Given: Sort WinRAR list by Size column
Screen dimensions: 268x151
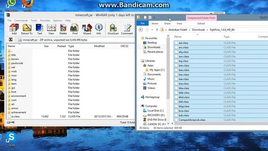Looking at the screenshot, I should point(46,46).
